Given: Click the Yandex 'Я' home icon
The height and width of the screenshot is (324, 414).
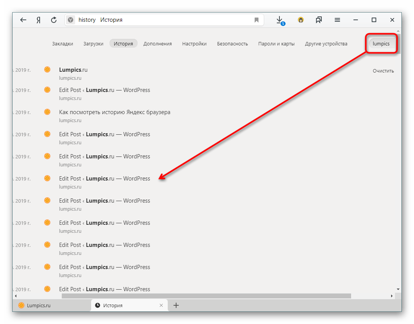Looking at the screenshot, I should [x=38, y=20].
